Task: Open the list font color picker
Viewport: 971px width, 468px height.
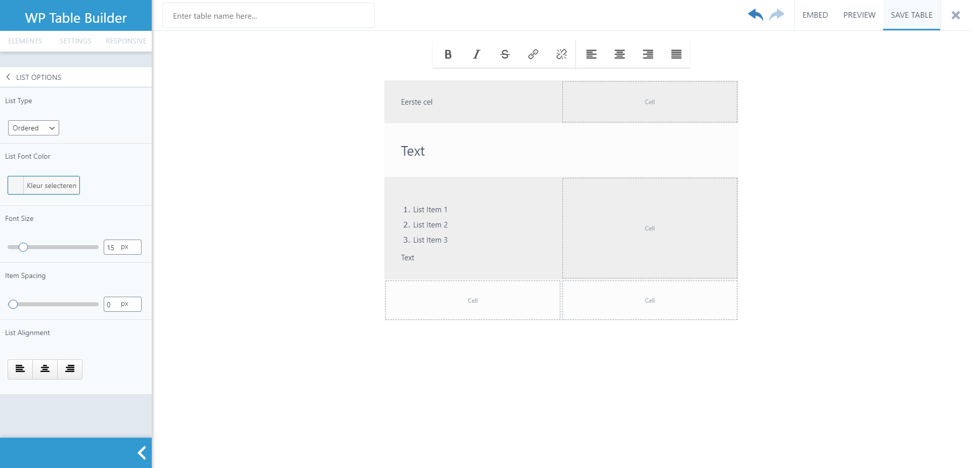Action: [43, 185]
